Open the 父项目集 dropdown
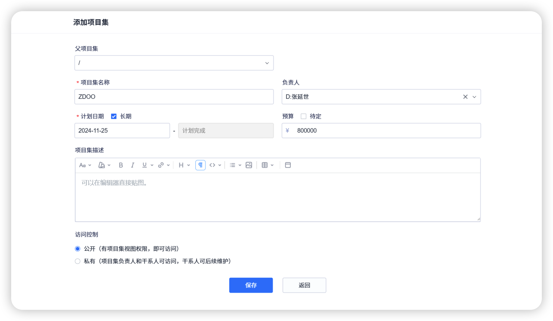553x321 pixels. [174, 63]
